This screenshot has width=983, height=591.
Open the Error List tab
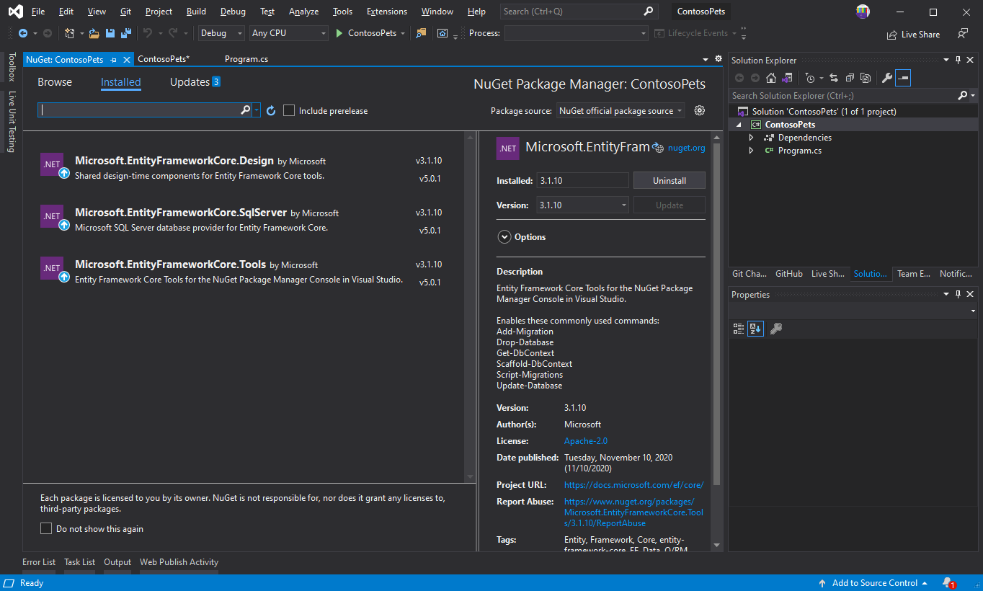coord(39,562)
